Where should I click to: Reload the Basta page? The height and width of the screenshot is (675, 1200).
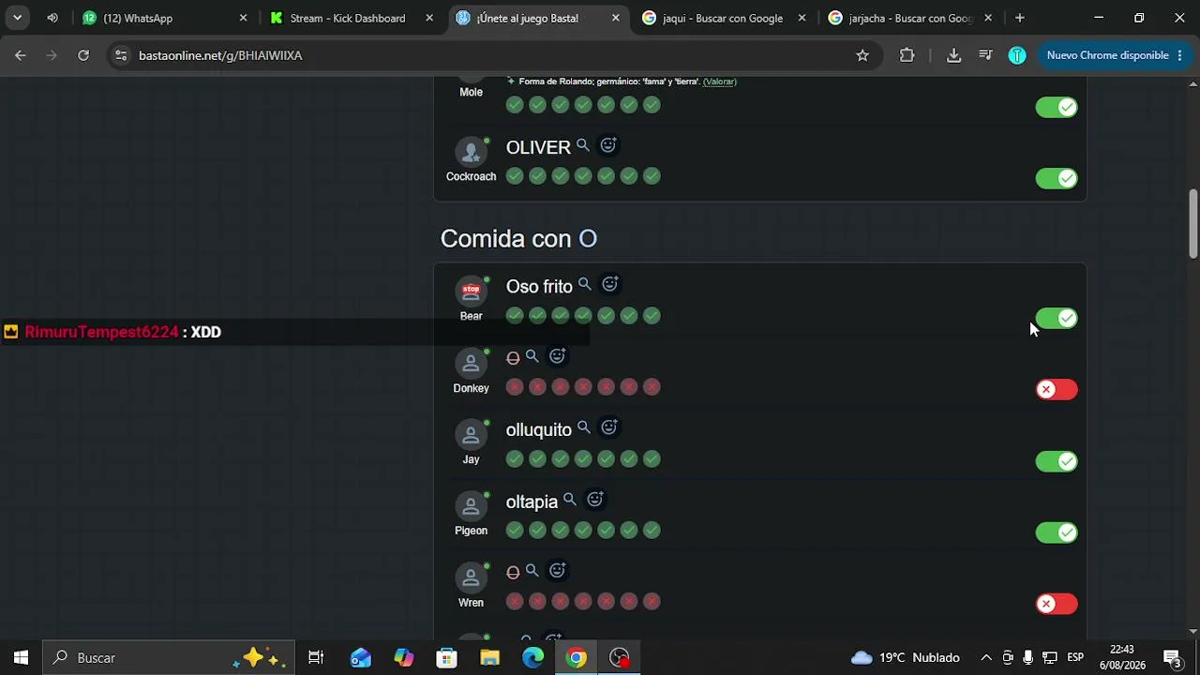tap(83, 55)
